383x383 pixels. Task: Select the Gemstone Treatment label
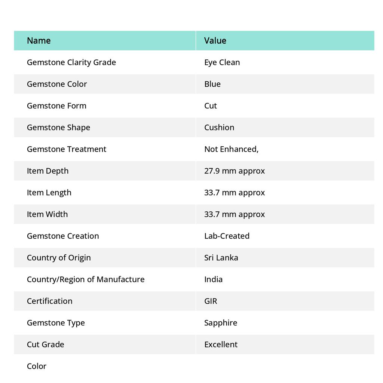click(x=67, y=149)
